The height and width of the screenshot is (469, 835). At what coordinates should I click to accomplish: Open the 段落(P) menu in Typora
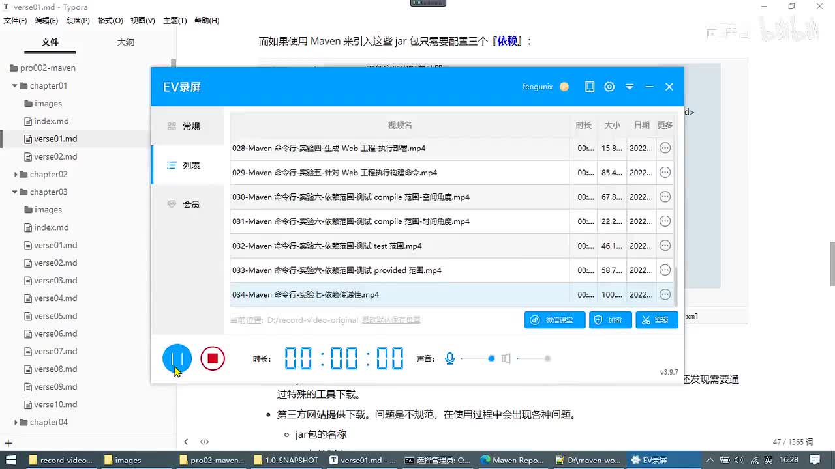pyautogui.click(x=78, y=20)
